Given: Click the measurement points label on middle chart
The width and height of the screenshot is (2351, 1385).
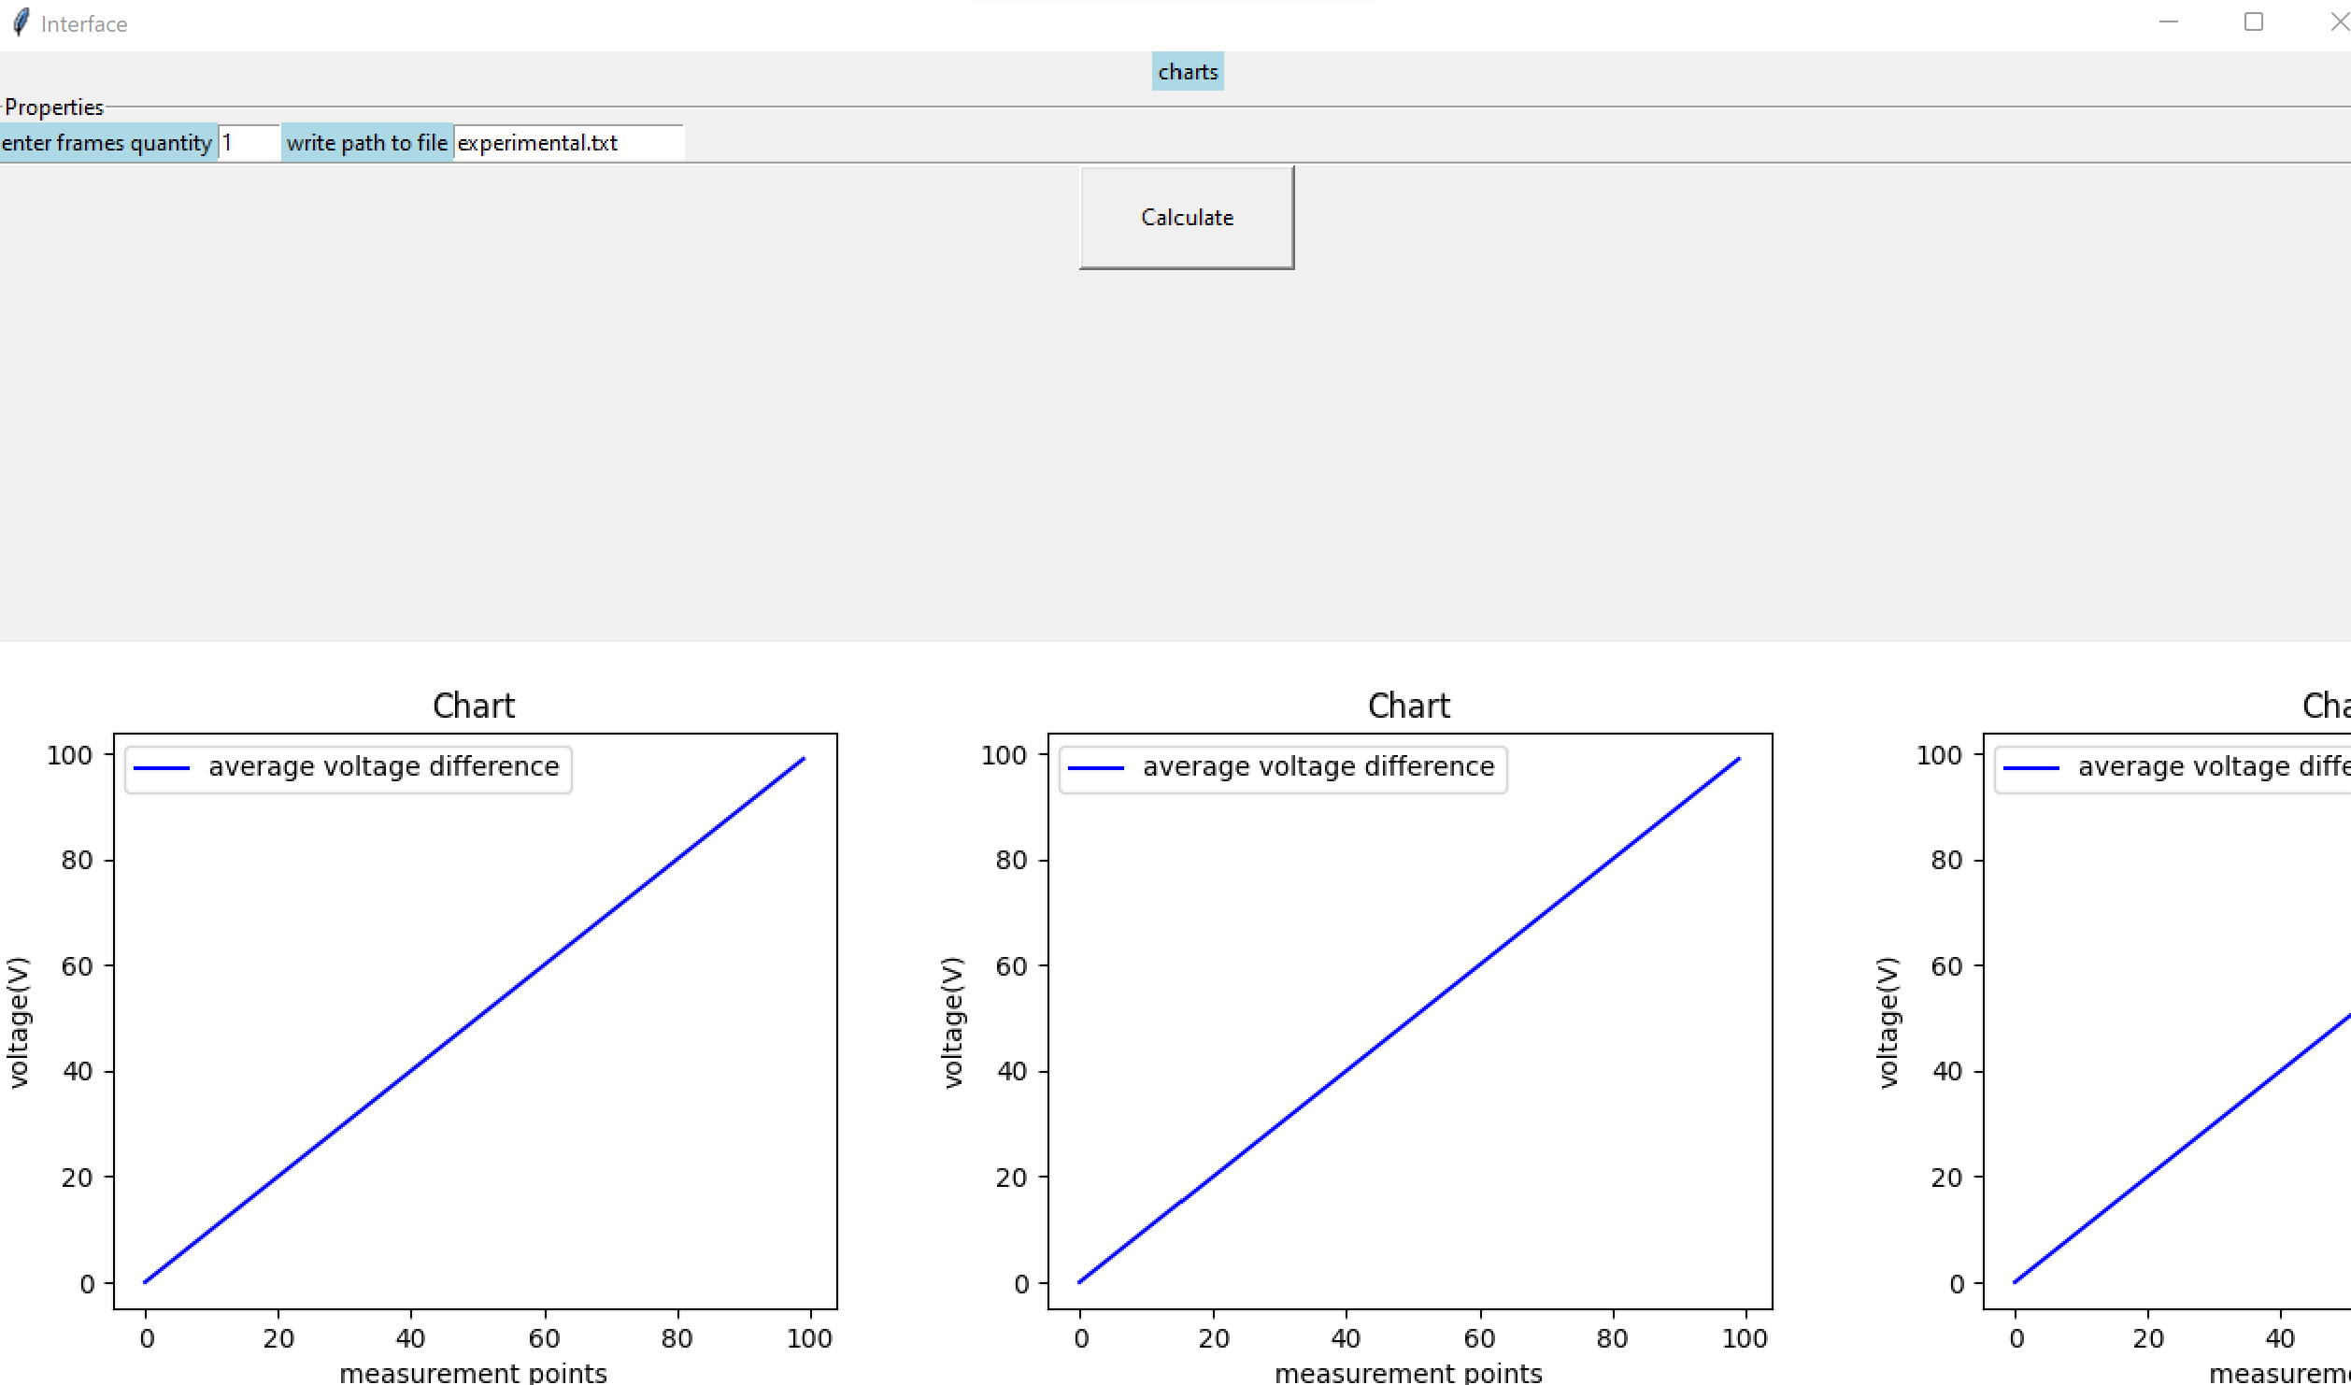Looking at the screenshot, I should [1409, 1372].
